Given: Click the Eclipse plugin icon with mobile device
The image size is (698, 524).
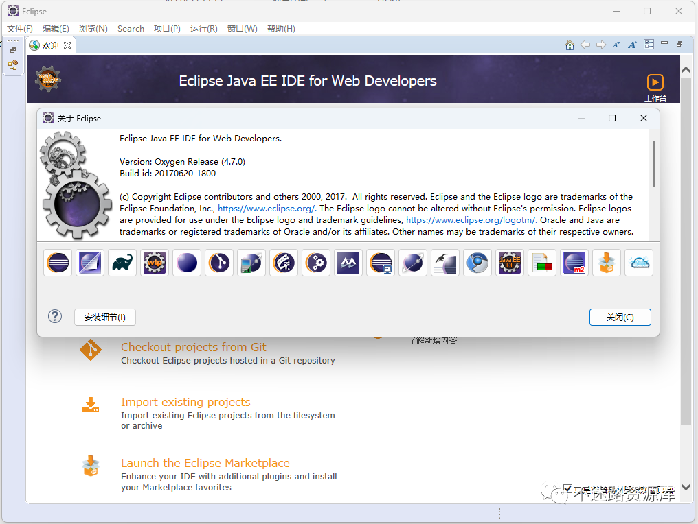Looking at the screenshot, I should point(251,263).
